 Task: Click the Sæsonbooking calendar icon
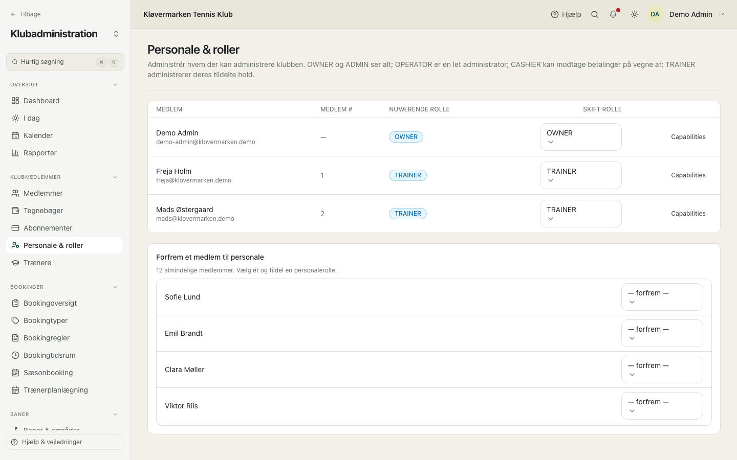tap(15, 373)
